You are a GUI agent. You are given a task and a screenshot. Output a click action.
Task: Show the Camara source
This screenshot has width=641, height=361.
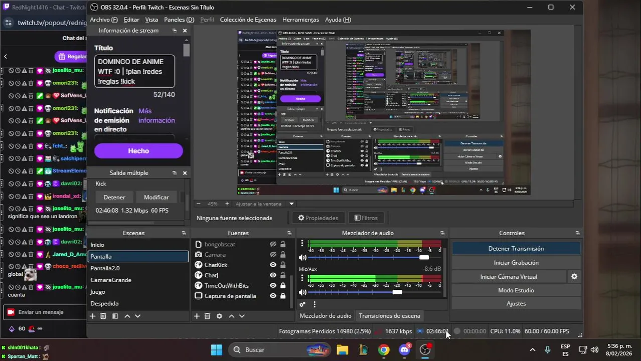point(273,255)
